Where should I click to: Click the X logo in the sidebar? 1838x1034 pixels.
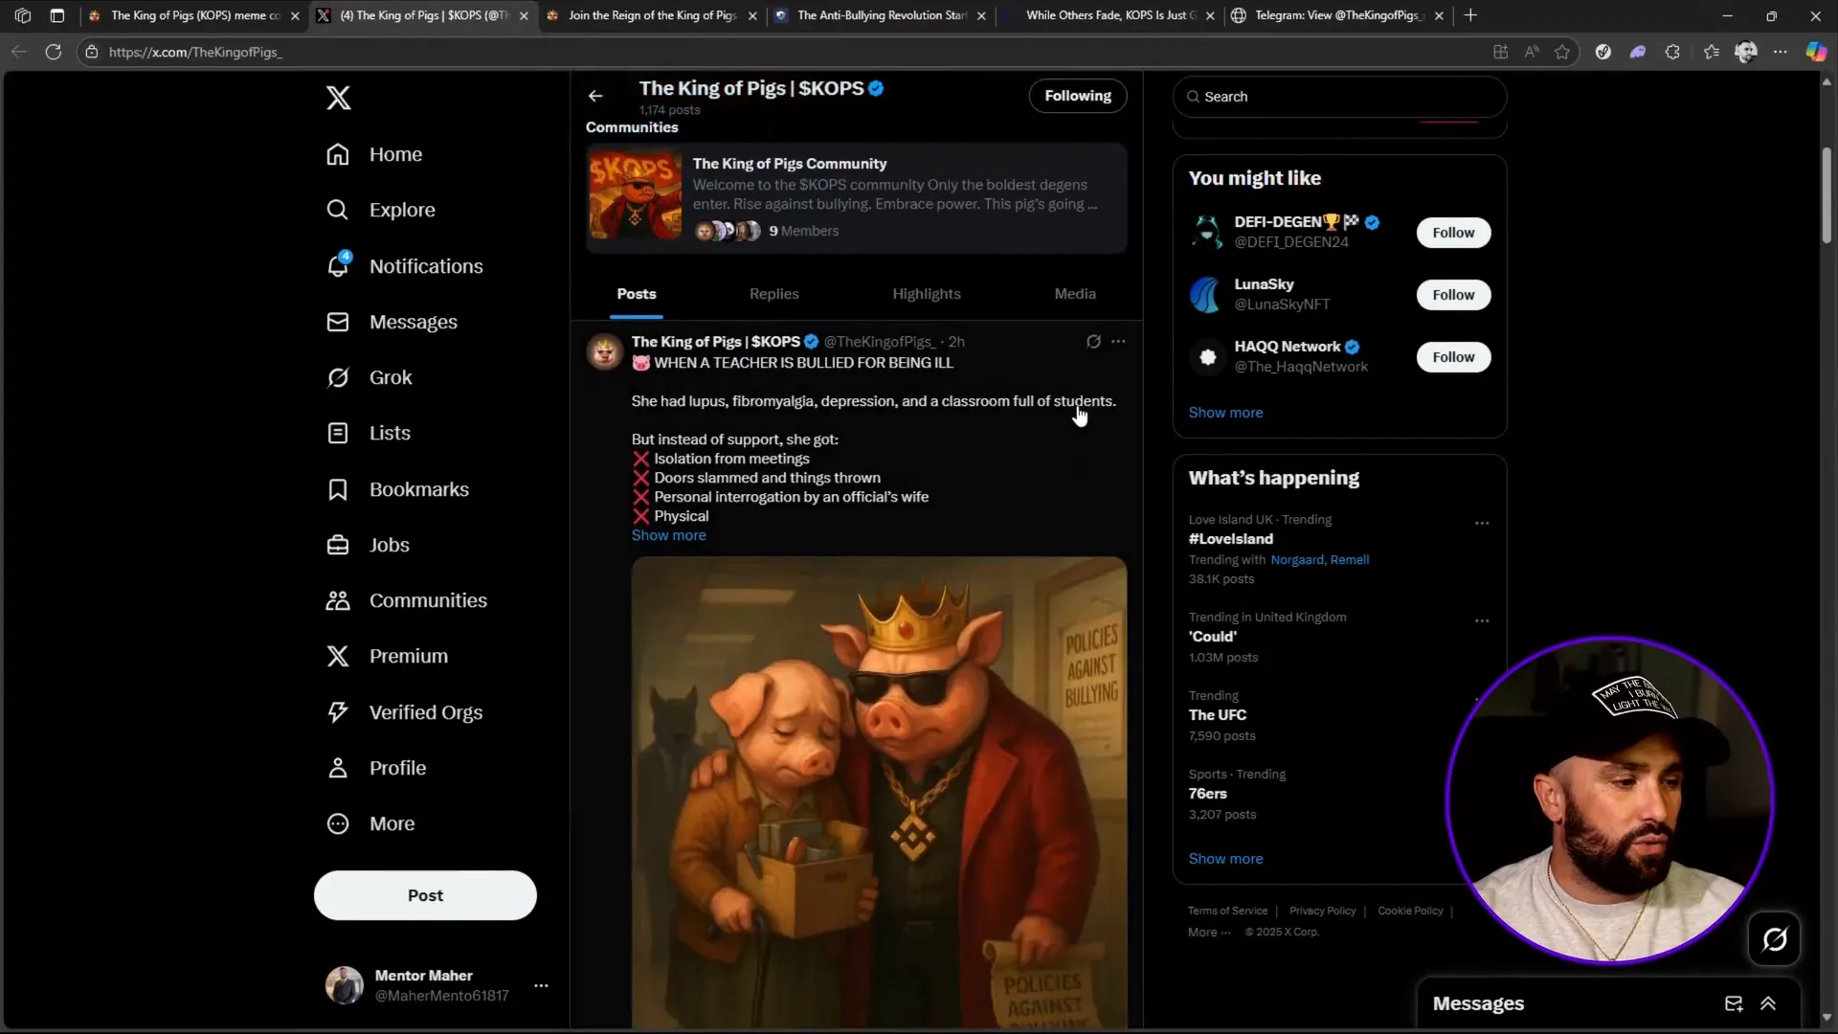coord(338,98)
